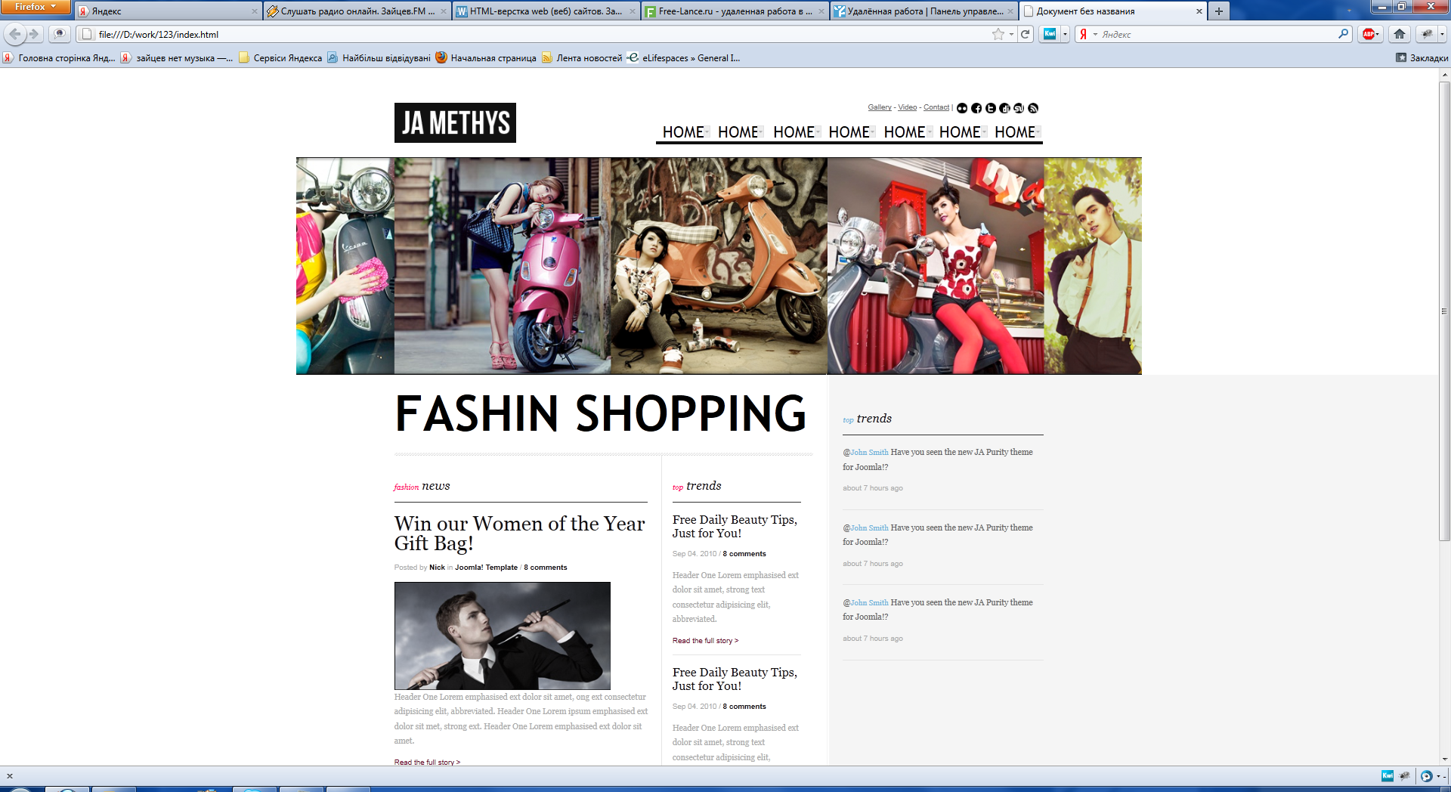Open the Facebook social icon
1451x792 pixels.
pos(976,108)
